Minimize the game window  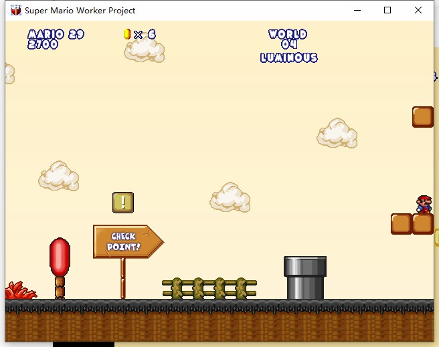point(357,10)
